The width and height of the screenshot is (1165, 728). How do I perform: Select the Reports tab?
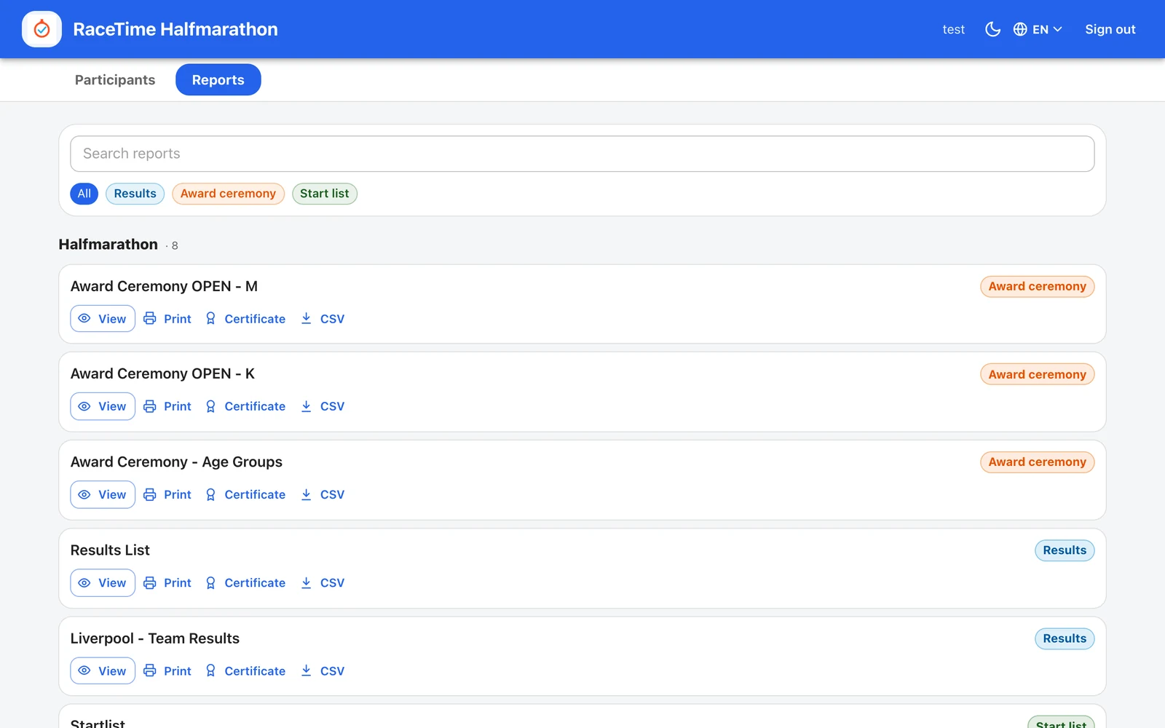[x=218, y=80]
